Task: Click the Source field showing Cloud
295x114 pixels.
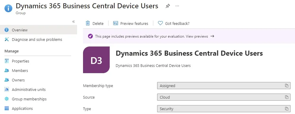Action: click(x=224, y=97)
